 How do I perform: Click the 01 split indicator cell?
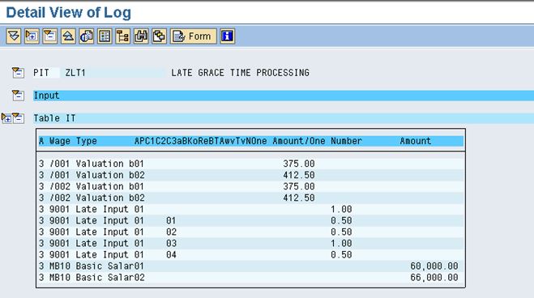(x=171, y=221)
